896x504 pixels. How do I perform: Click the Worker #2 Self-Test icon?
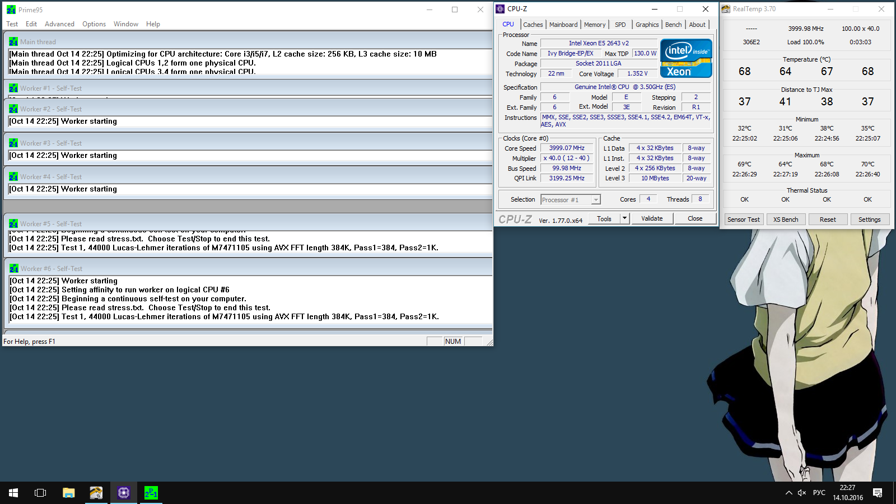click(x=13, y=109)
